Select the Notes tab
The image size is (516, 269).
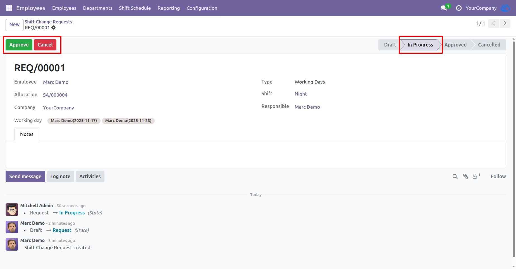(27, 134)
